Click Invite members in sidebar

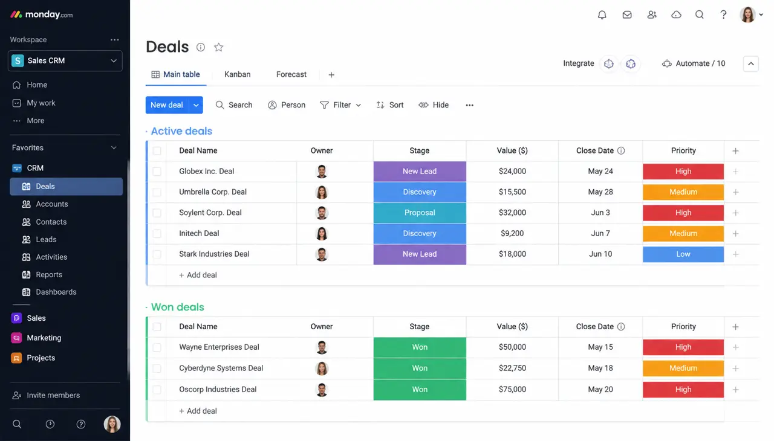click(x=46, y=395)
